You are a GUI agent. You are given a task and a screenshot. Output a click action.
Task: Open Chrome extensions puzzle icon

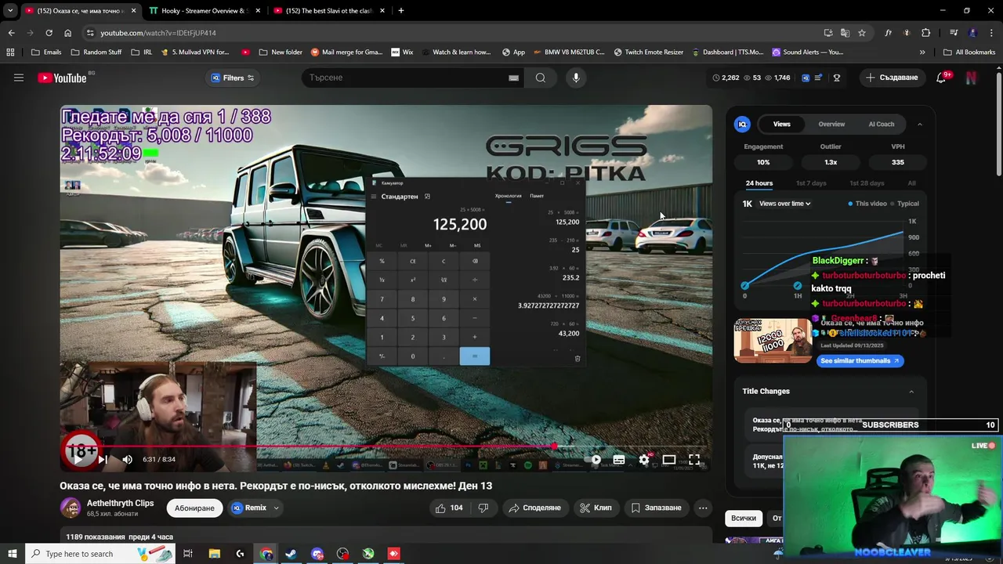click(926, 33)
